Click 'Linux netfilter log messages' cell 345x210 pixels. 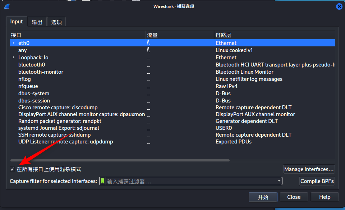point(249,79)
